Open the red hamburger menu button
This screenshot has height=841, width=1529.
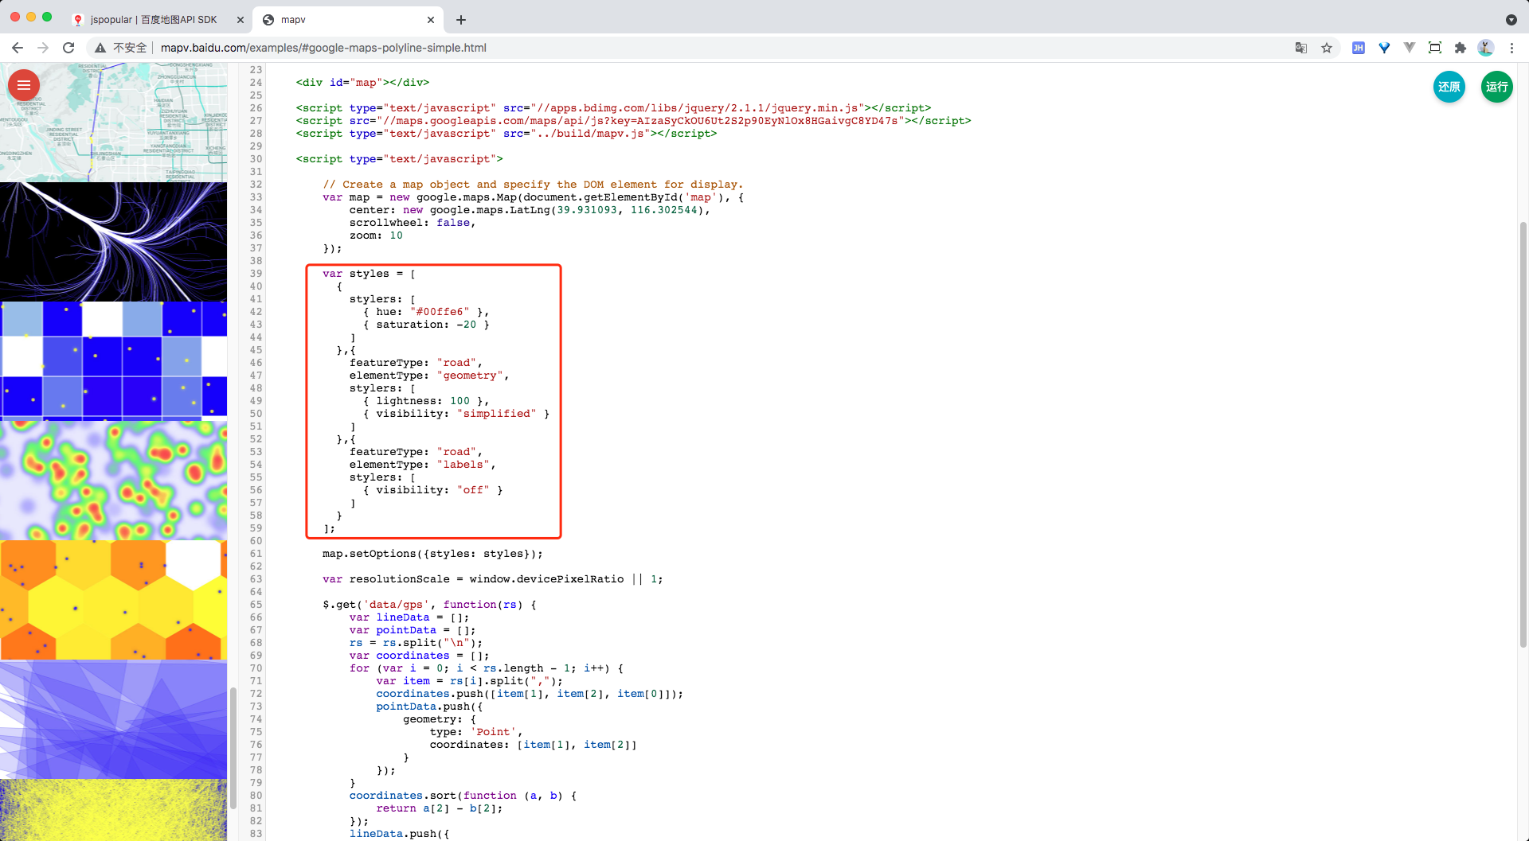click(x=24, y=85)
